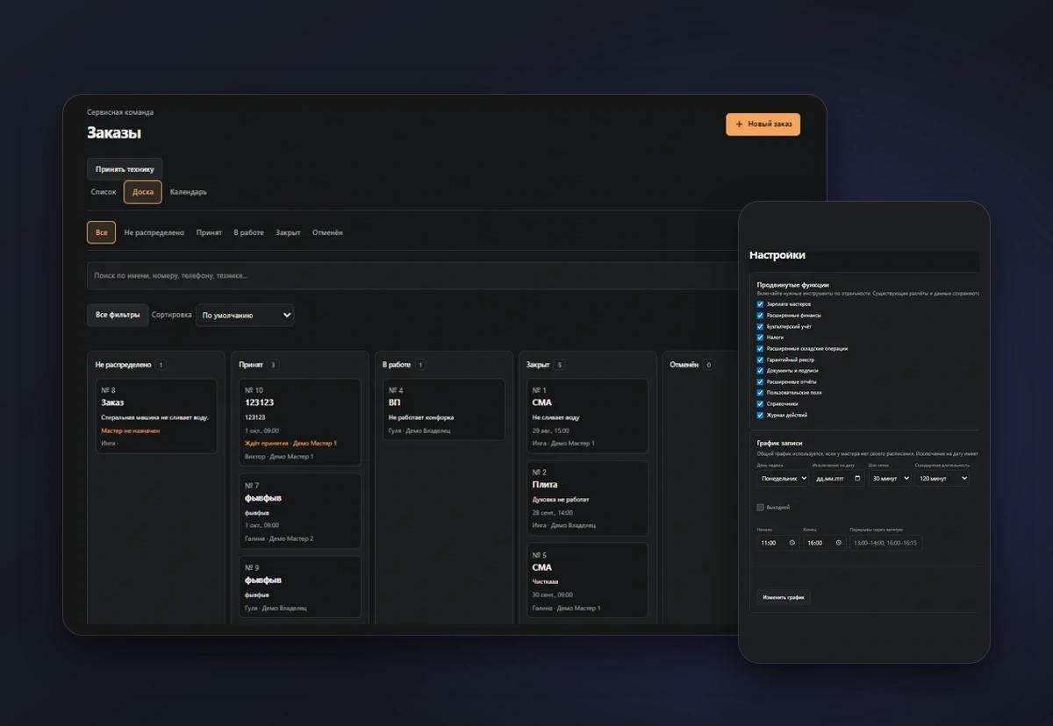1053x726 pixels.
Task: Click График записи section heading
Action: (780, 443)
